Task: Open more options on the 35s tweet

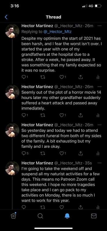Action: pos(99,163)
